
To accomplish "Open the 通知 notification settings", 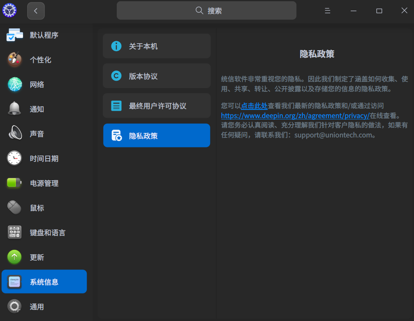I will click(44, 109).
